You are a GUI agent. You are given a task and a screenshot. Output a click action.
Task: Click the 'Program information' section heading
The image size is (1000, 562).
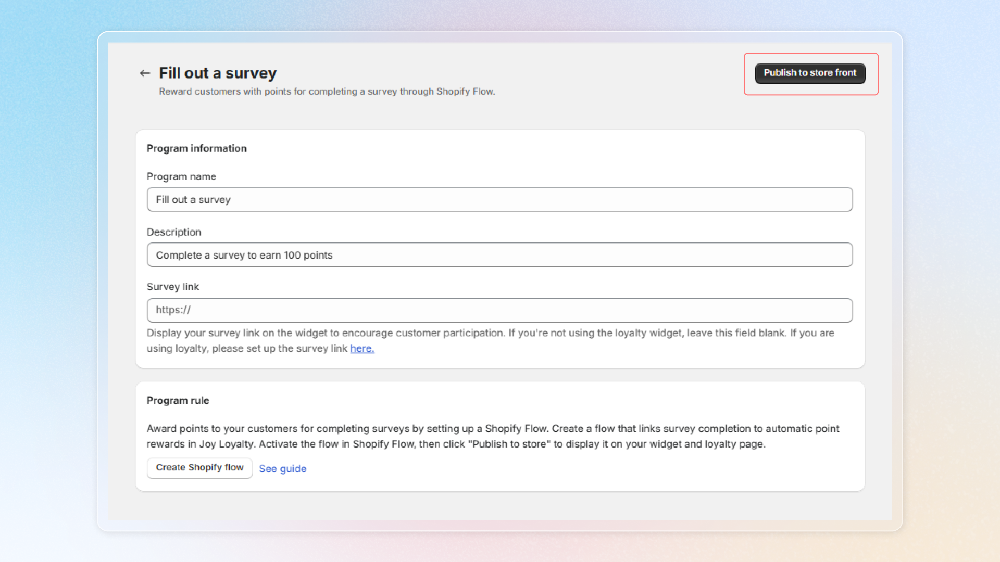coord(196,148)
